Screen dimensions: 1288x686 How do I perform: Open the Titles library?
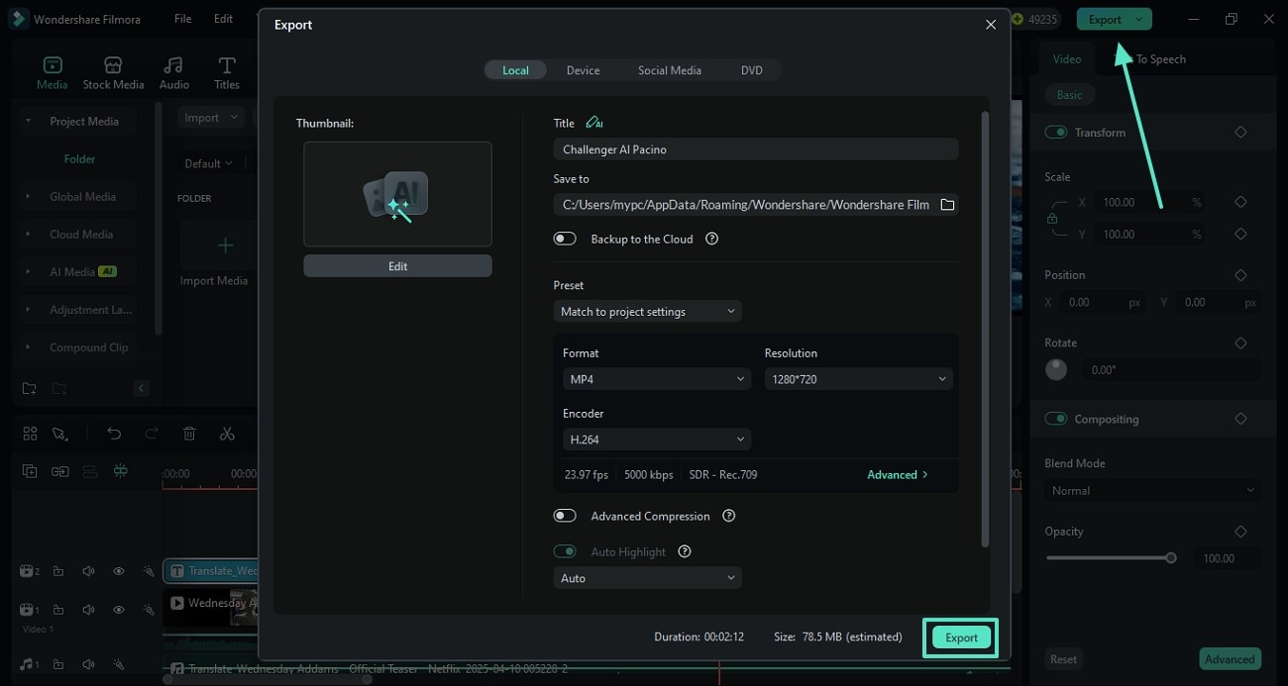[227, 73]
